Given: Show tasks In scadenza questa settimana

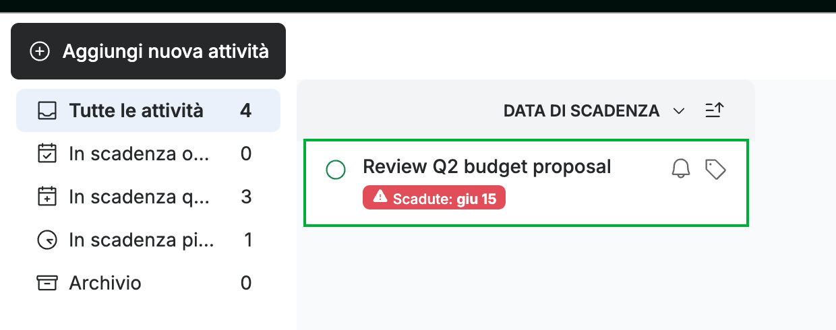Looking at the screenshot, I should tap(148, 197).
